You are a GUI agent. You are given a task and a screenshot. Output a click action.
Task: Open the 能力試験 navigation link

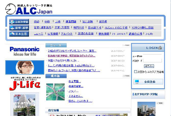88,22
